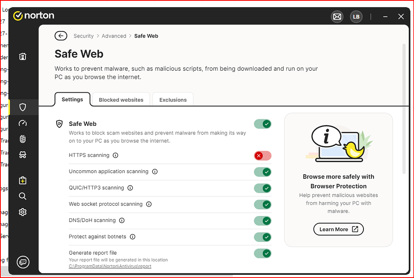Image resolution: width=414 pixels, height=278 pixels.
Task: Open the chat support bubble icon
Action: [x=23, y=262]
